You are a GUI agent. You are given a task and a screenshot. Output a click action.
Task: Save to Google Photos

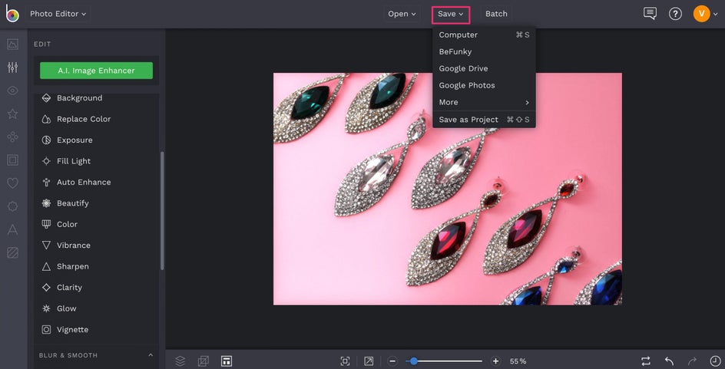tap(484, 85)
